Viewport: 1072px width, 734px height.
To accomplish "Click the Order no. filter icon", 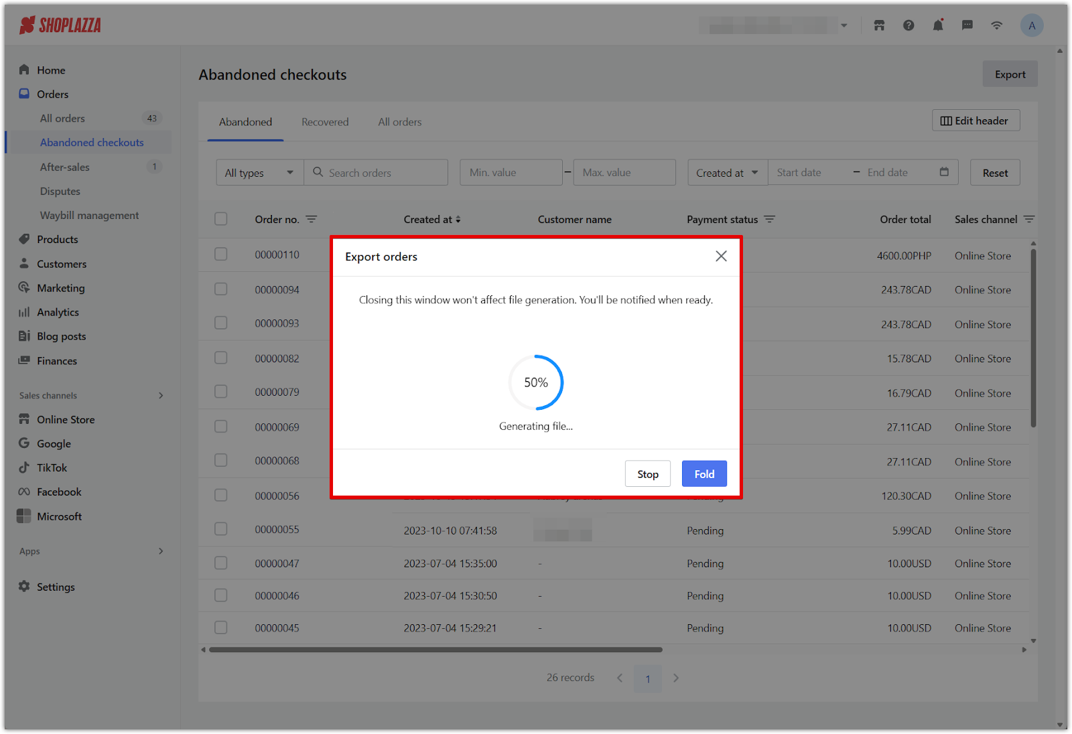I will point(312,220).
